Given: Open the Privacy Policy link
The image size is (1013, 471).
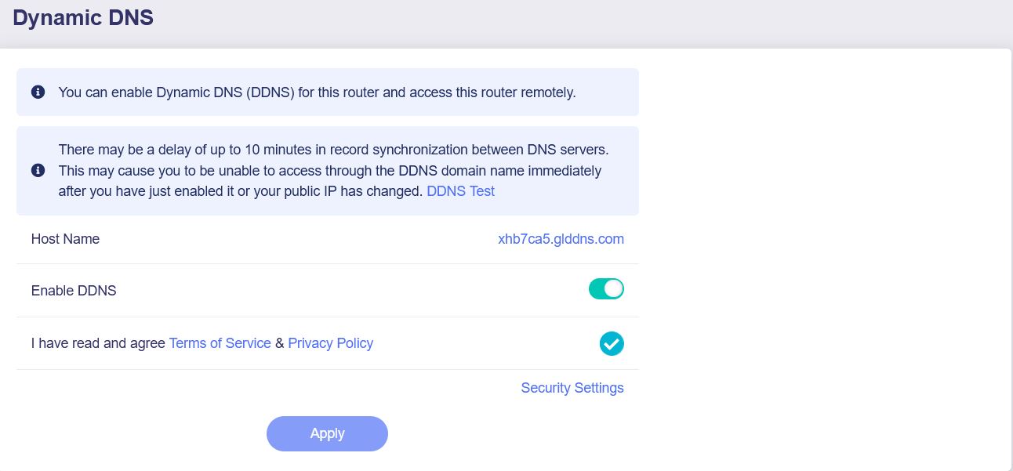Looking at the screenshot, I should [330, 343].
